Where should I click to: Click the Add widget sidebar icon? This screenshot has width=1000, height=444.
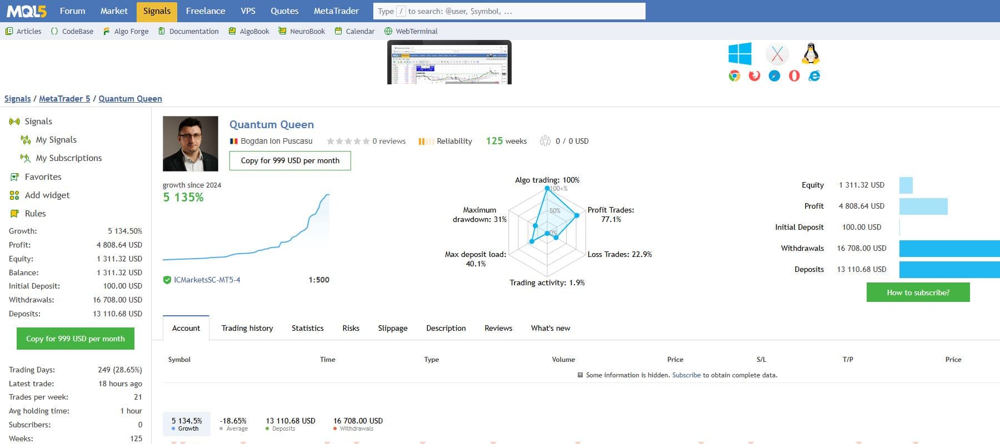point(14,195)
